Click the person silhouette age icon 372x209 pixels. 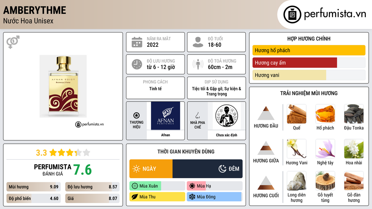198,42
